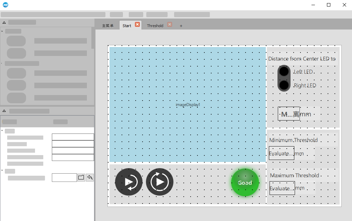Close the Start tab with its red X
Screen dimensions: 352x221
point(137,24)
